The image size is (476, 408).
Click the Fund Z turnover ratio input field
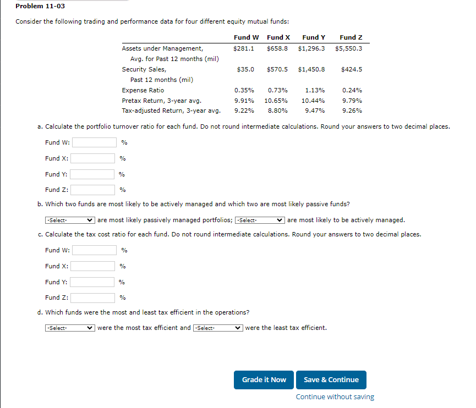point(94,189)
